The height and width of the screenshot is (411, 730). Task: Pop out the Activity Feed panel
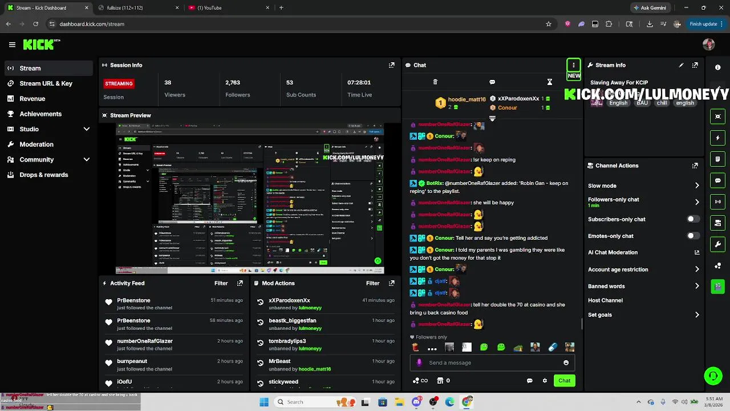click(240, 283)
